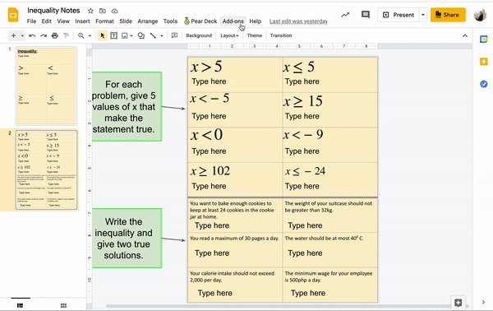493x311 pixels.
Task: Click Type here under x ≥ 15
Action: pyautogui.click(x=302, y=116)
